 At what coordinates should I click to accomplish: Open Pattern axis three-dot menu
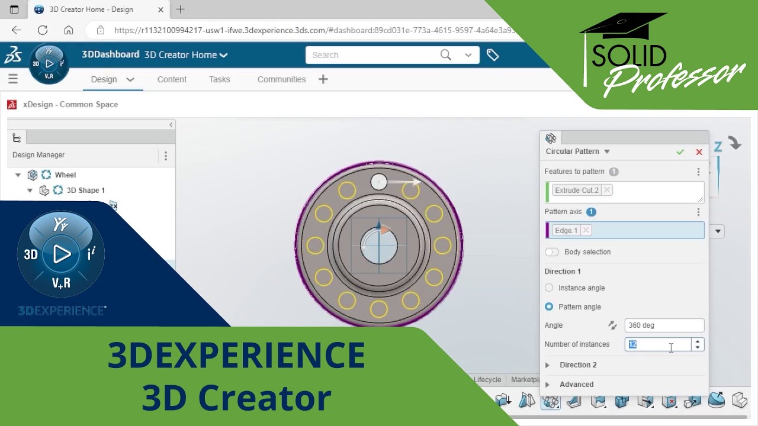(698, 212)
